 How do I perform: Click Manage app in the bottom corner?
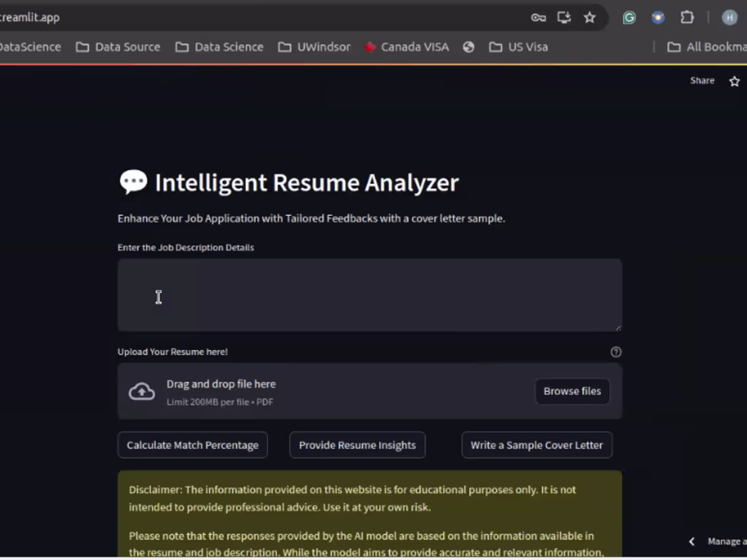pos(727,541)
